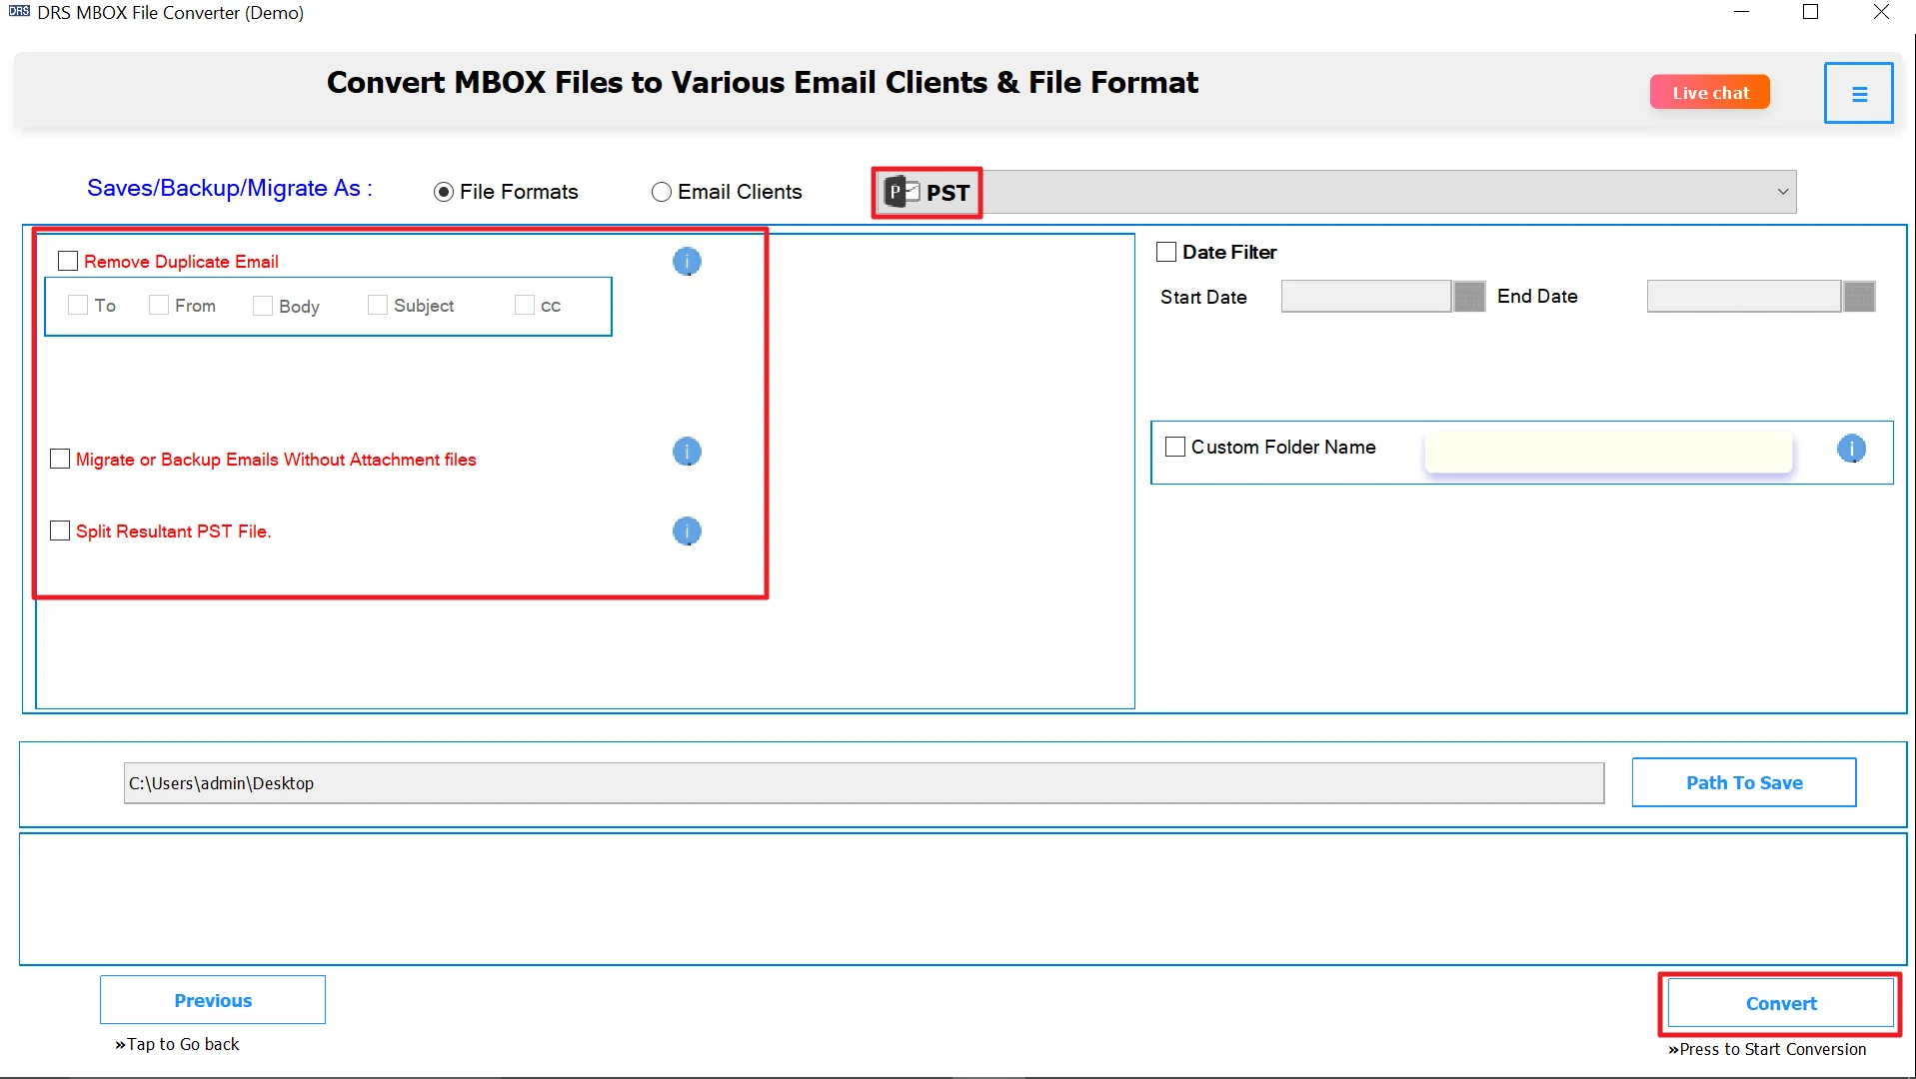Select the File Formats radio button
The height and width of the screenshot is (1079, 1916).
pyautogui.click(x=444, y=192)
